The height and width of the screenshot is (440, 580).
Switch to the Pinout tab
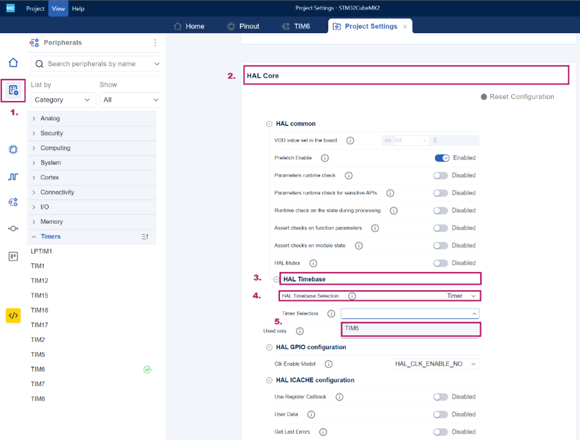pyautogui.click(x=243, y=26)
